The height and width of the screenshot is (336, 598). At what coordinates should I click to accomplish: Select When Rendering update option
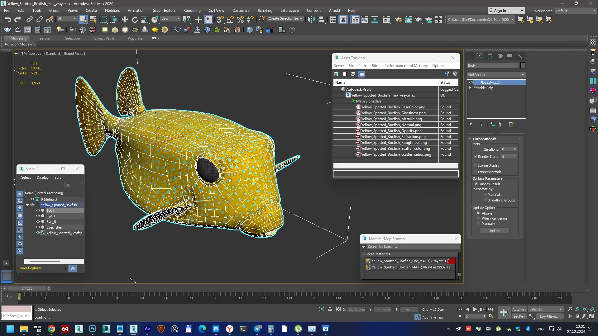pos(478,218)
